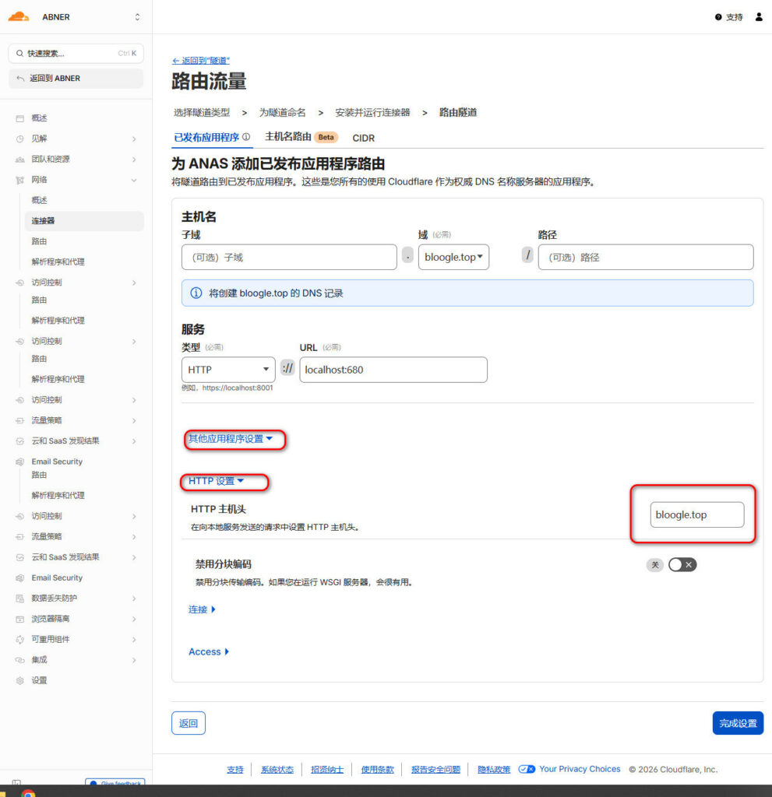Image resolution: width=772 pixels, height=797 pixels.
Task: Open the CIDR tab
Action: coord(363,138)
